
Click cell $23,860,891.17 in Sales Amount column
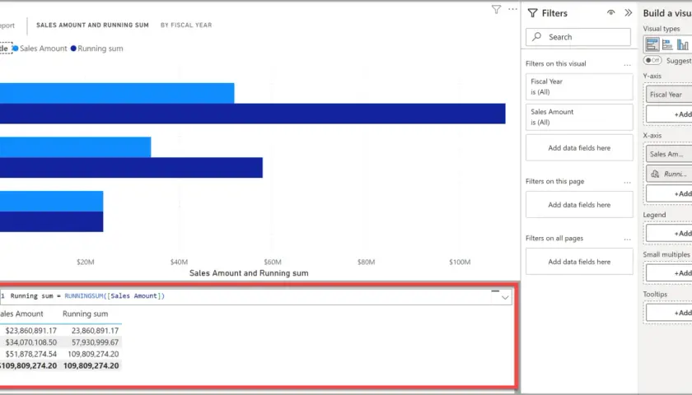[31, 331]
